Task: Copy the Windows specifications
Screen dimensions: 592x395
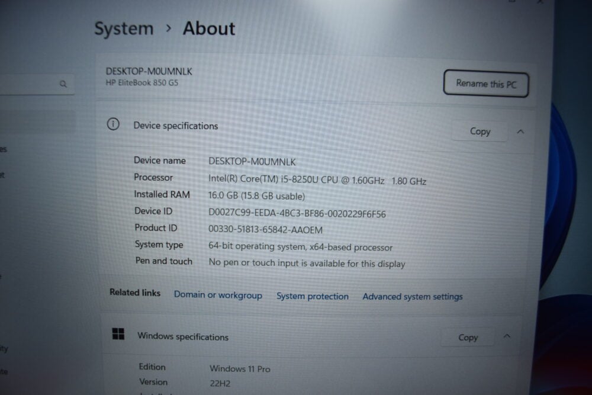Action: [x=468, y=337]
